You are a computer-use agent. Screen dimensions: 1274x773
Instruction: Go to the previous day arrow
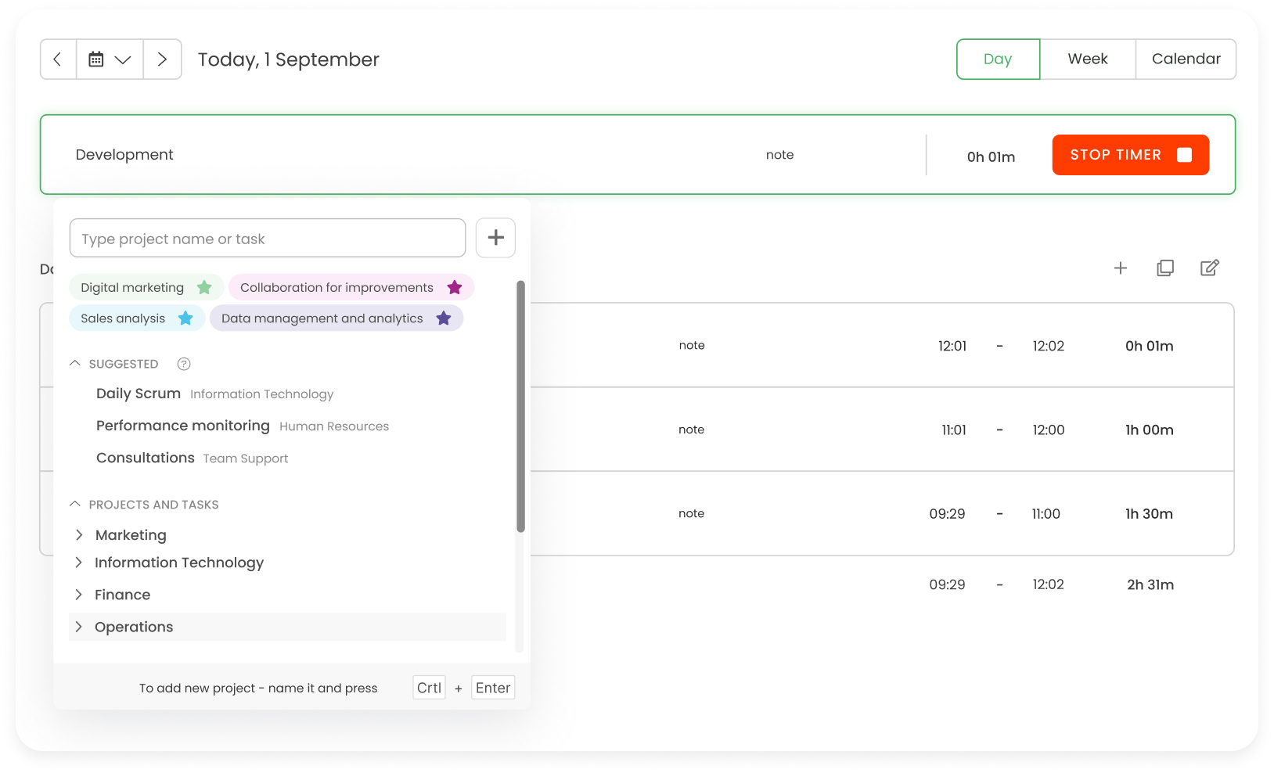pos(58,59)
